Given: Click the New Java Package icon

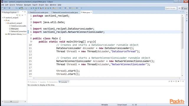Looking at the screenshot, I should [46, 8].
